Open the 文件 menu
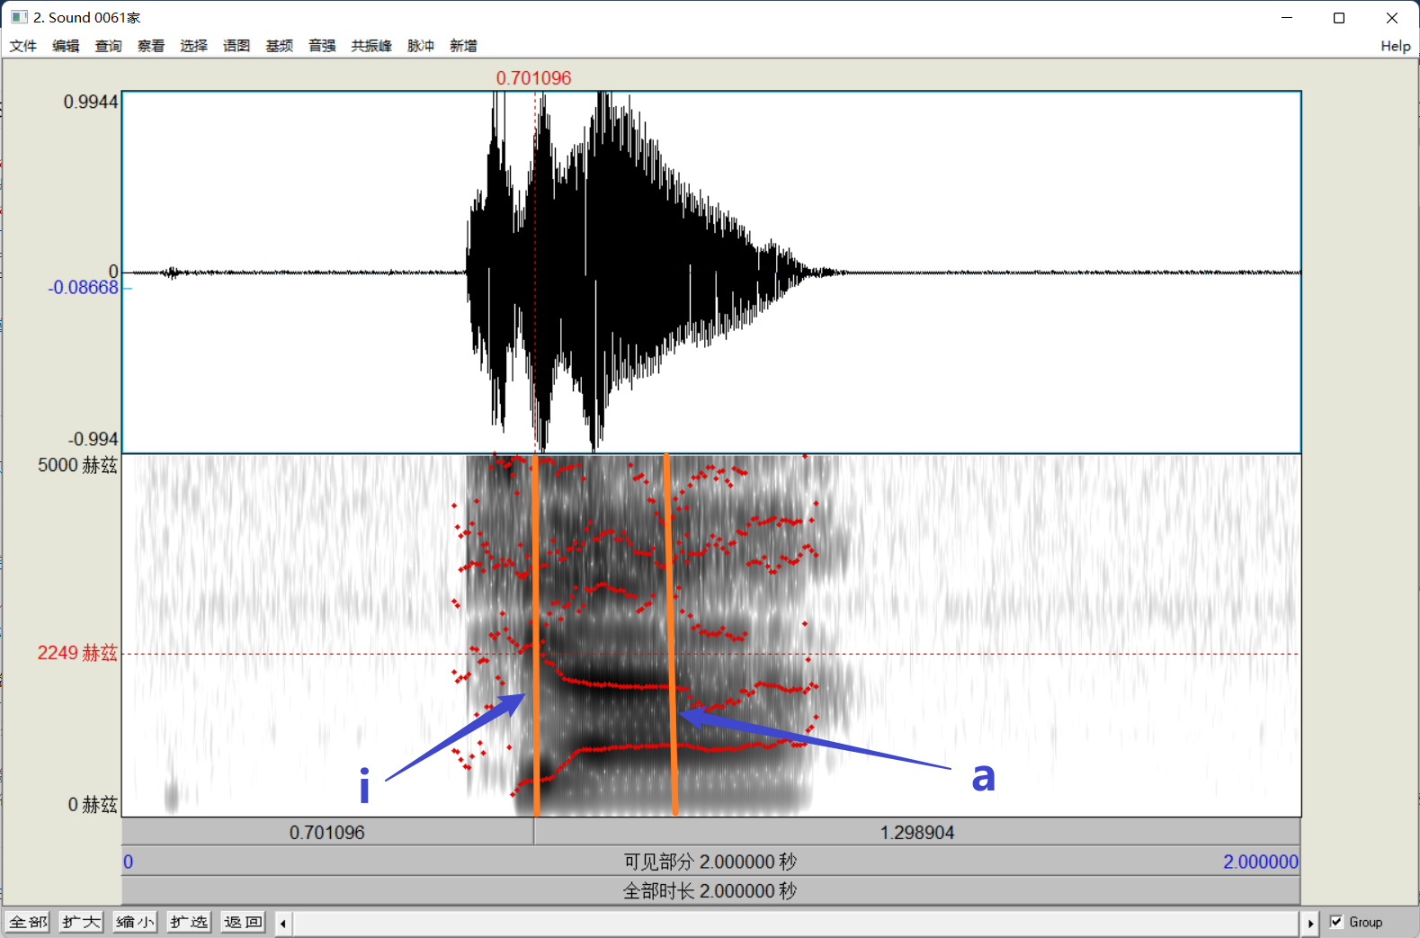This screenshot has width=1420, height=938. point(23,46)
